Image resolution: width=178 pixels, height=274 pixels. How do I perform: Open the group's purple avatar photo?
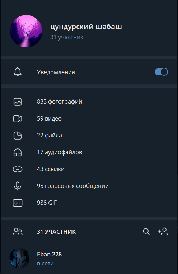click(x=26, y=31)
